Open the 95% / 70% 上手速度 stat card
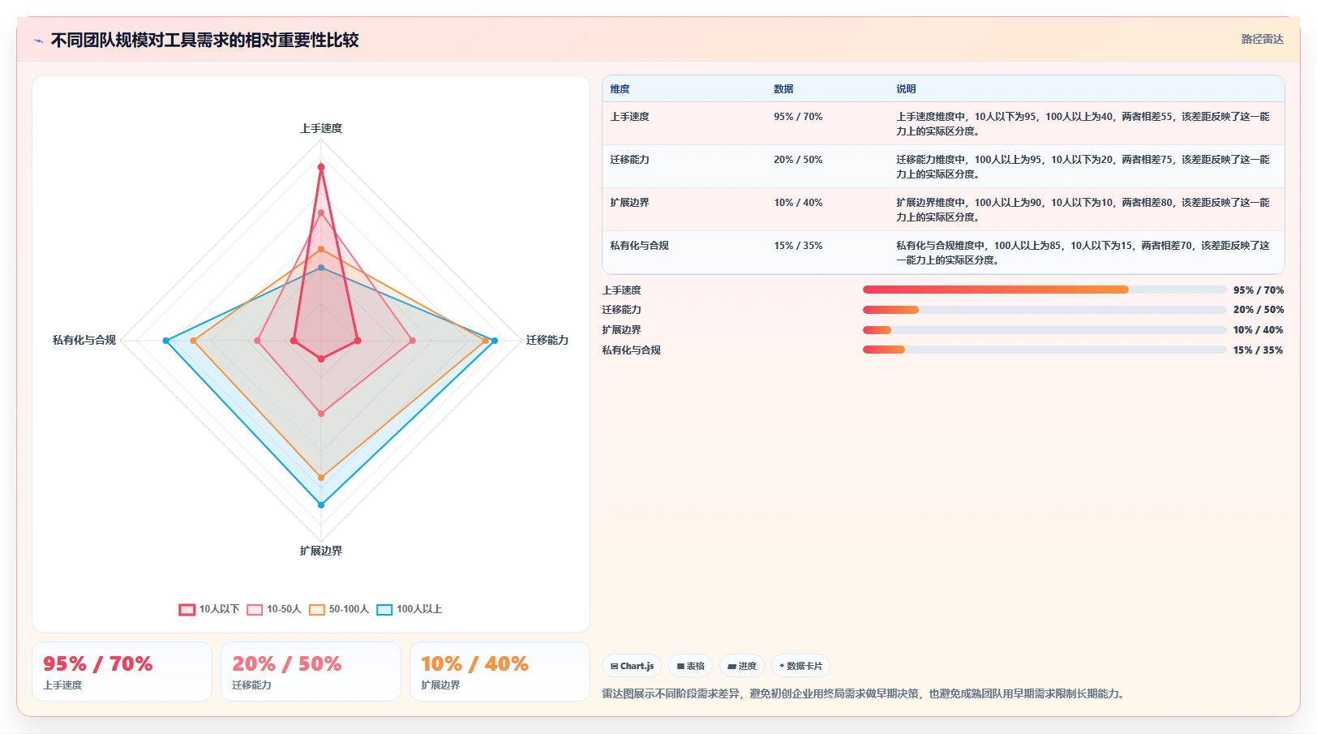 point(122,672)
